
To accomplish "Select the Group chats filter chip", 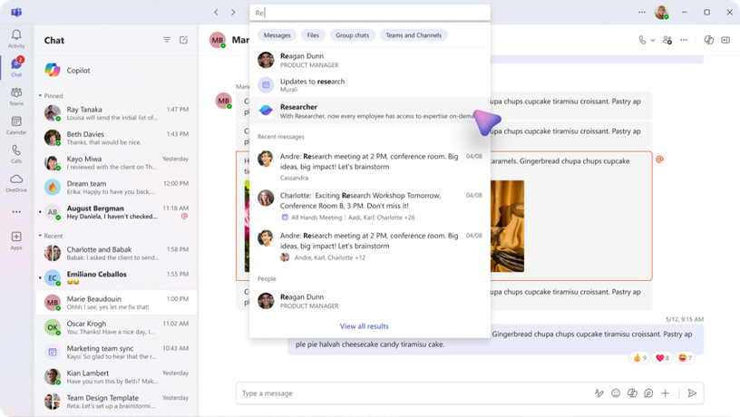I will point(352,35).
